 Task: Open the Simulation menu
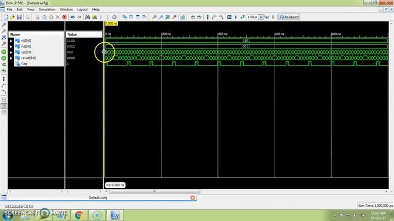47,9
